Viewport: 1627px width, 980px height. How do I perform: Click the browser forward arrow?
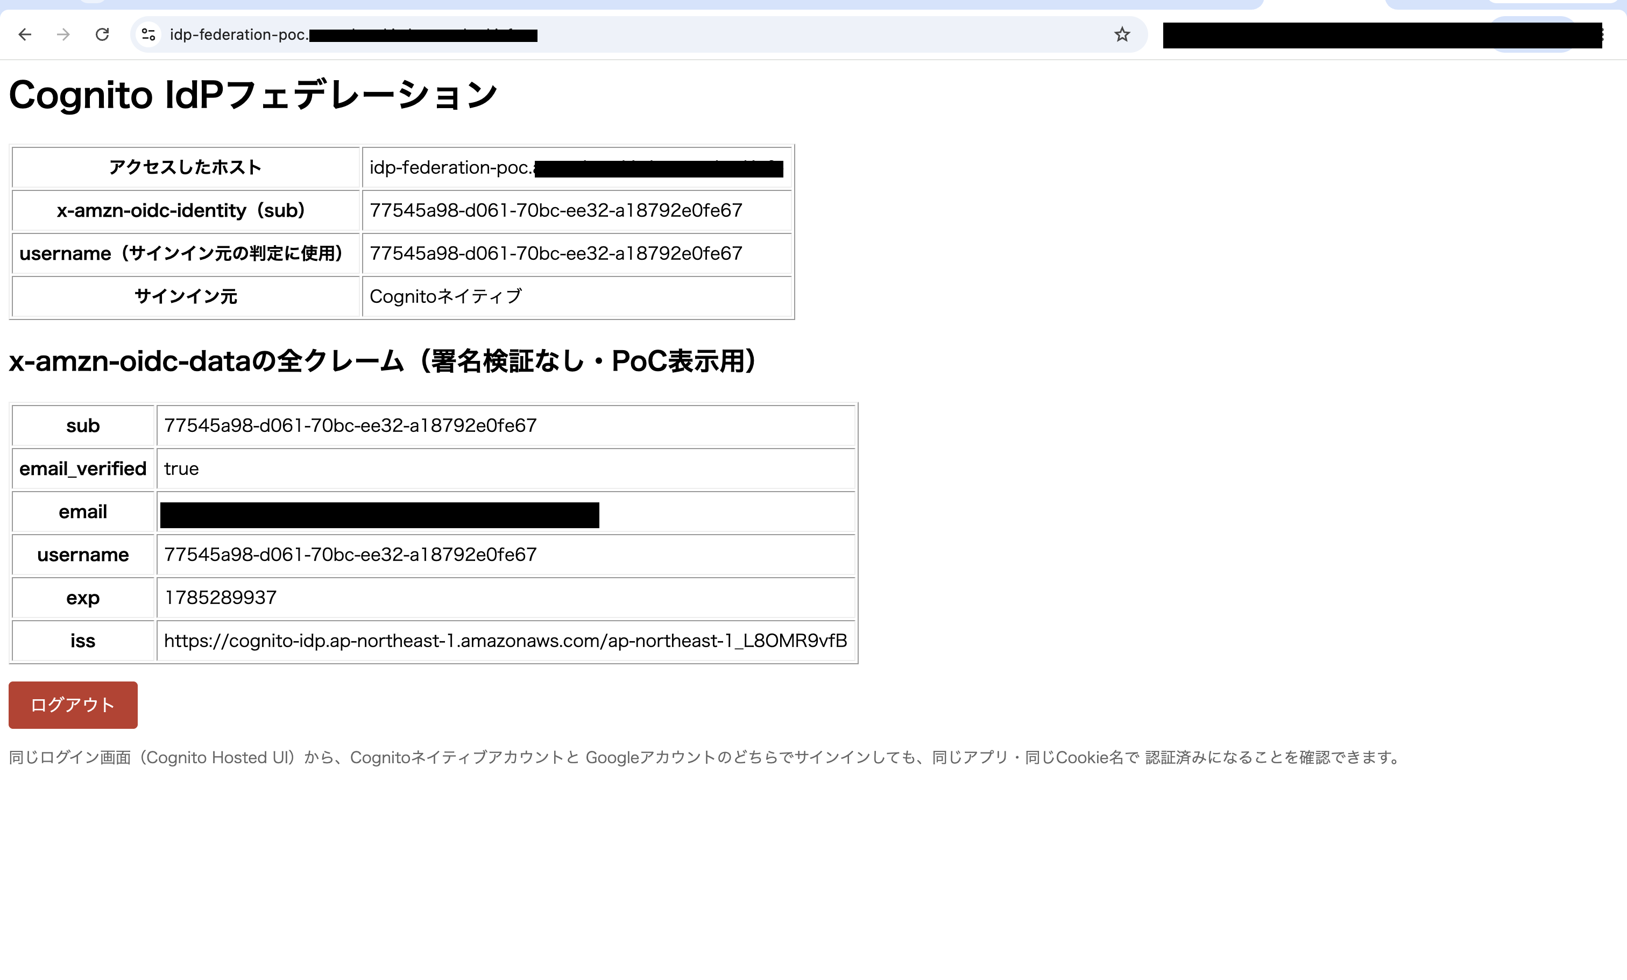[63, 34]
